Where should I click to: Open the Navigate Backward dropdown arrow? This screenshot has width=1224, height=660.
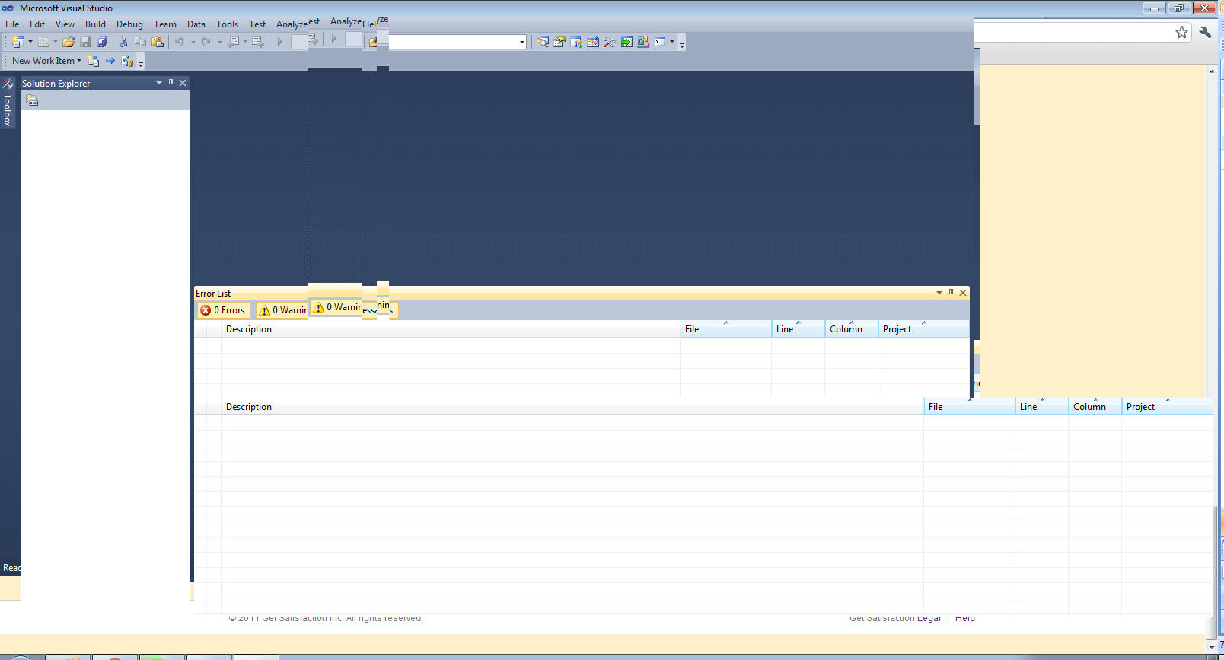pyautogui.click(x=245, y=42)
